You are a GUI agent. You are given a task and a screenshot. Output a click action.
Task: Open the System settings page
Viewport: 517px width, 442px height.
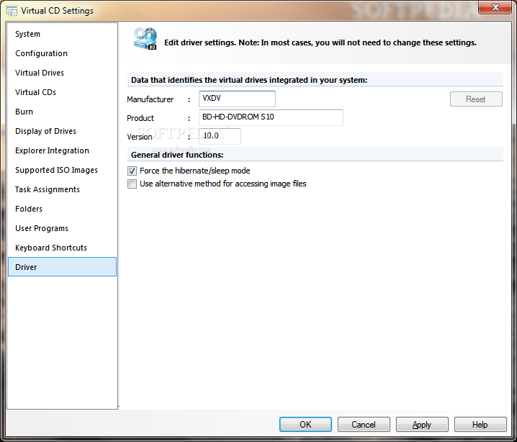pyautogui.click(x=62, y=34)
